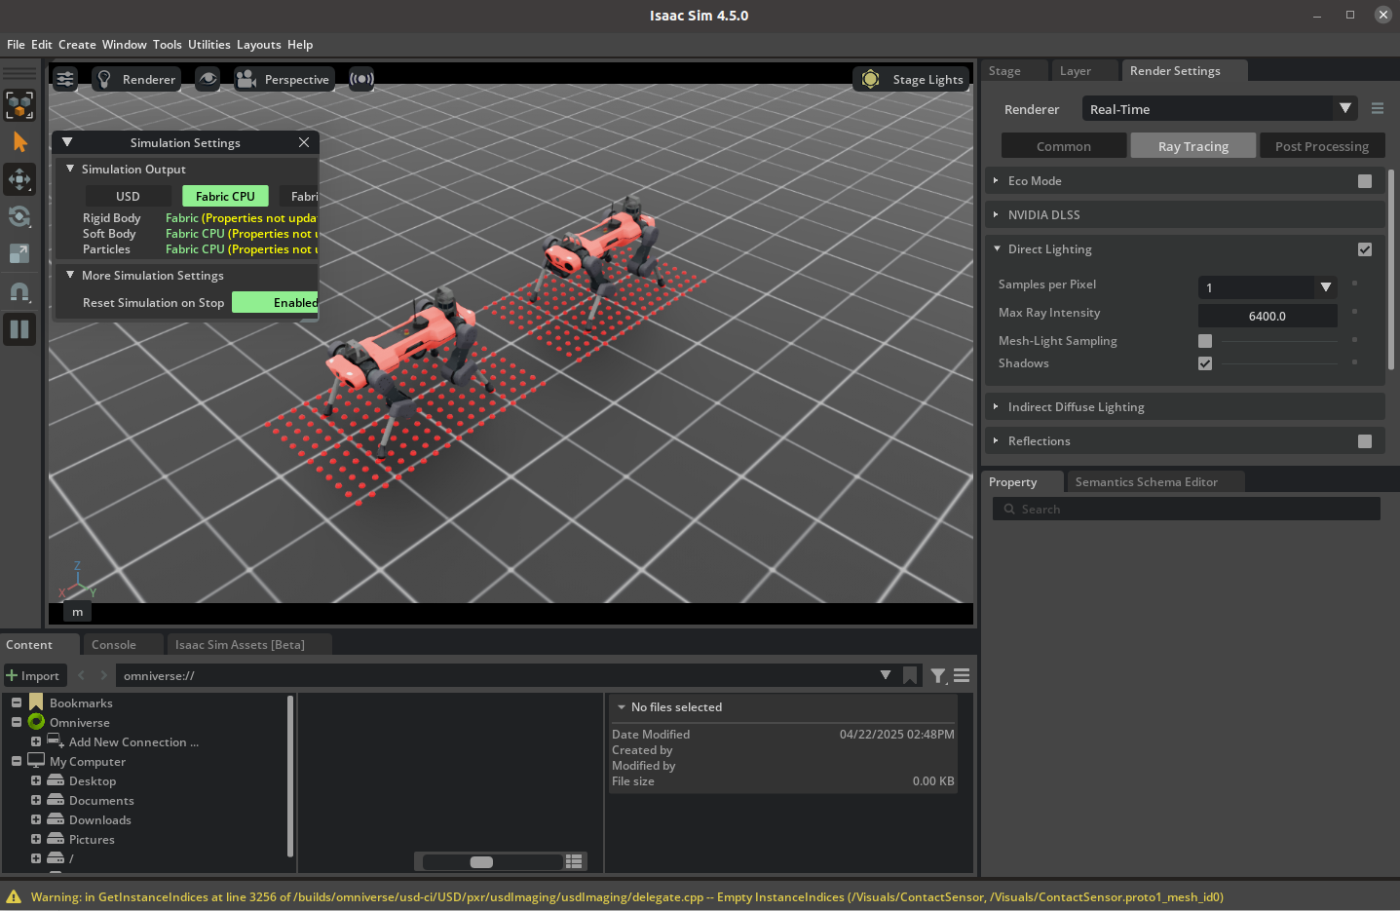This screenshot has width=1400, height=911.
Task: Switch to Ray Tracing settings
Action: point(1193,146)
